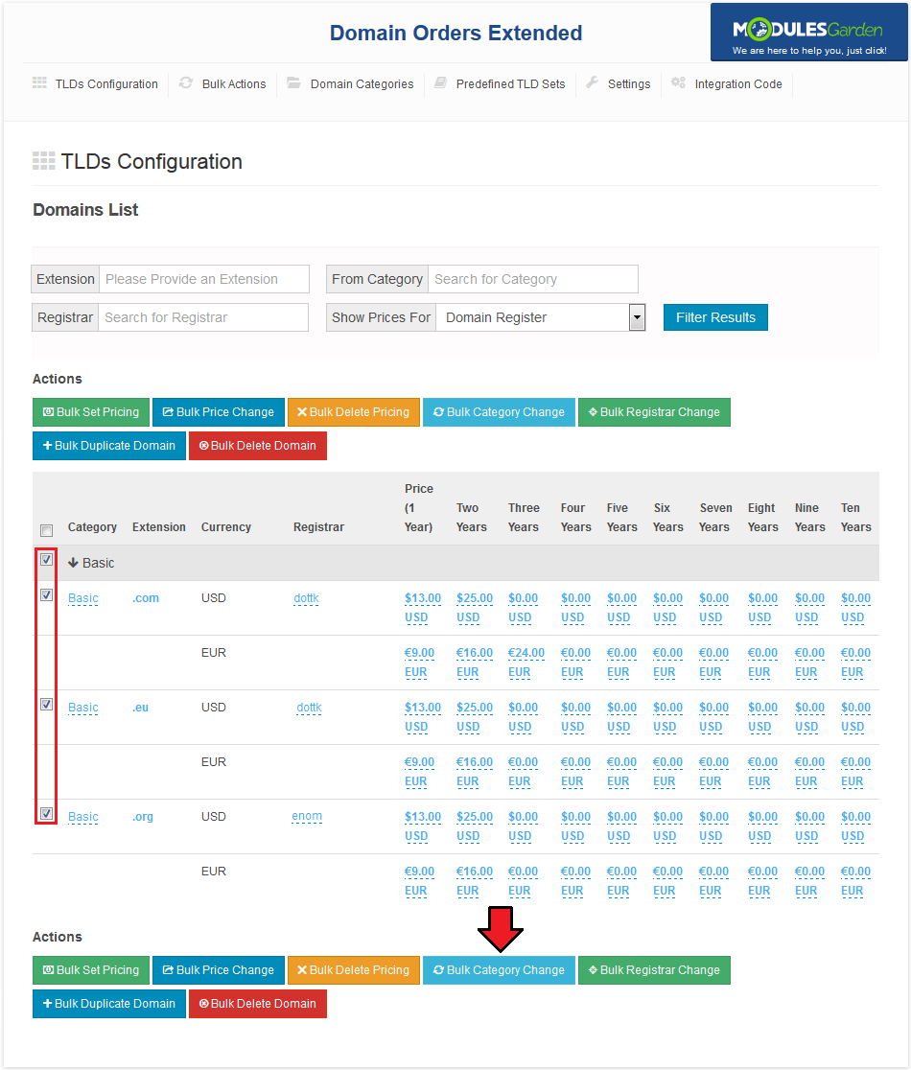The width and height of the screenshot is (911, 1070).
Task: Click the enom registrar link
Action: click(307, 816)
